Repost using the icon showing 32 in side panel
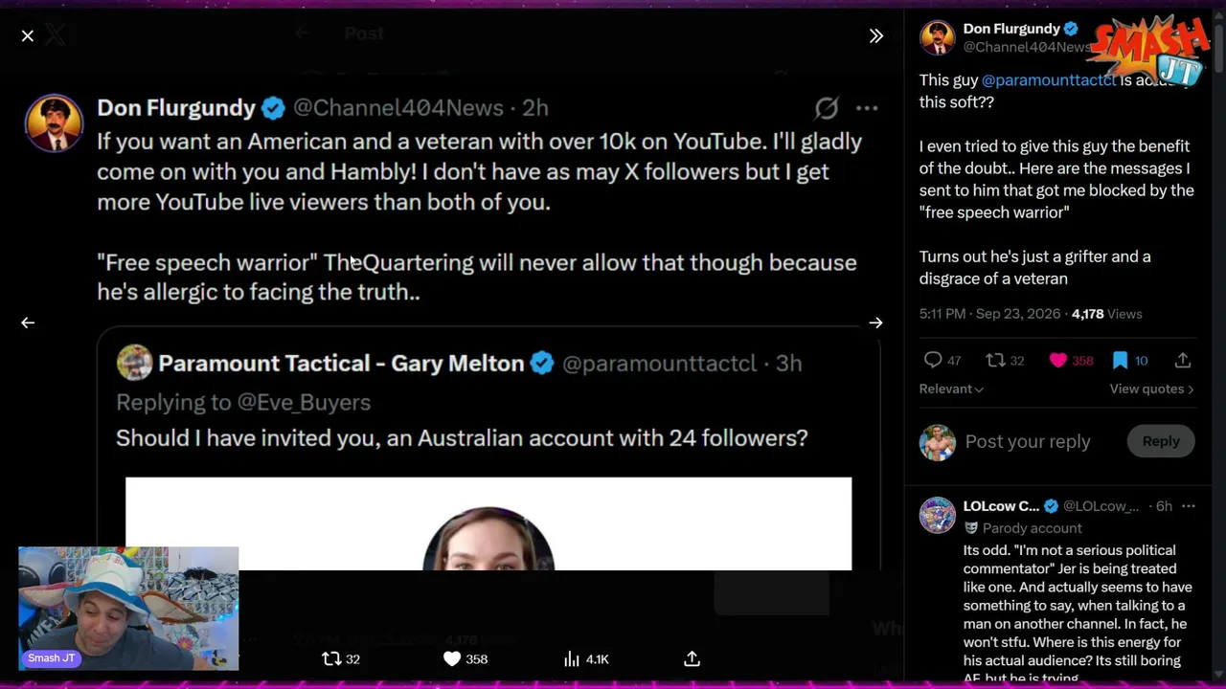1226x689 pixels. (x=995, y=360)
